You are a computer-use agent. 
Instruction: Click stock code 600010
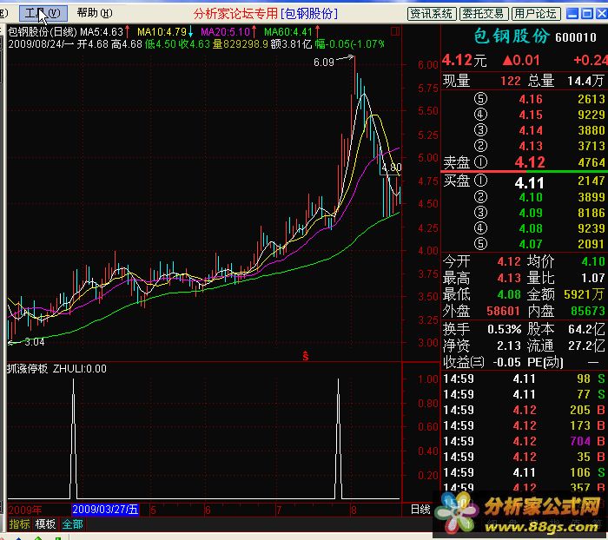pyautogui.click(x=575, y=37)
